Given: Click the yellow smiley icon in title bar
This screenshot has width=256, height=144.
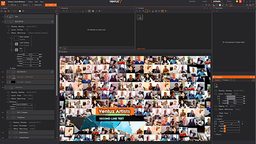Looking at the screenshot, I should pos(237,2).
